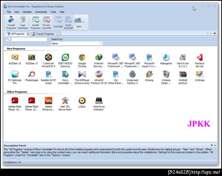Click the magnifier search icon
Image resolution: width=222 pixels, height=176 pixels.
coord(8,39)
